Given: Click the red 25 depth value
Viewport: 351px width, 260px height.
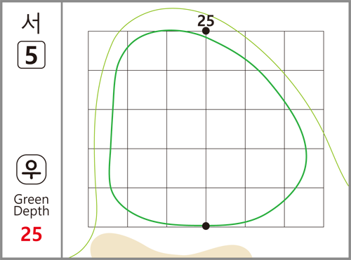Looking at the screenshot, I should pyautogui.click(x=32, y=234).
